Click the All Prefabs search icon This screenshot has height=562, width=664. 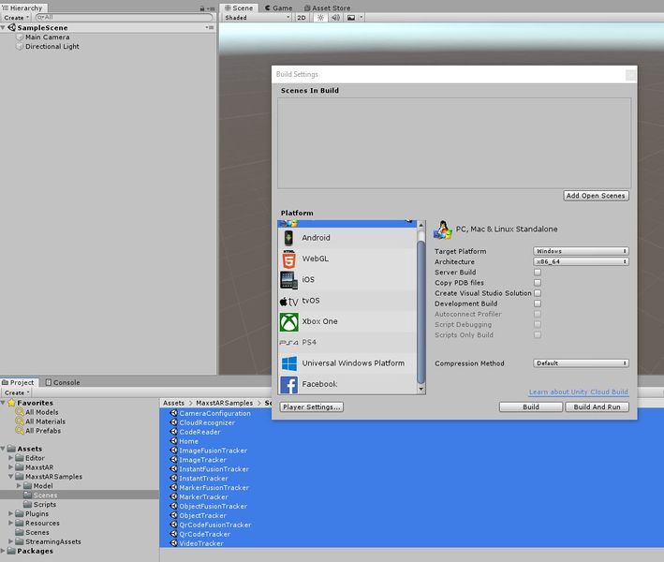[x=19, y=431]
